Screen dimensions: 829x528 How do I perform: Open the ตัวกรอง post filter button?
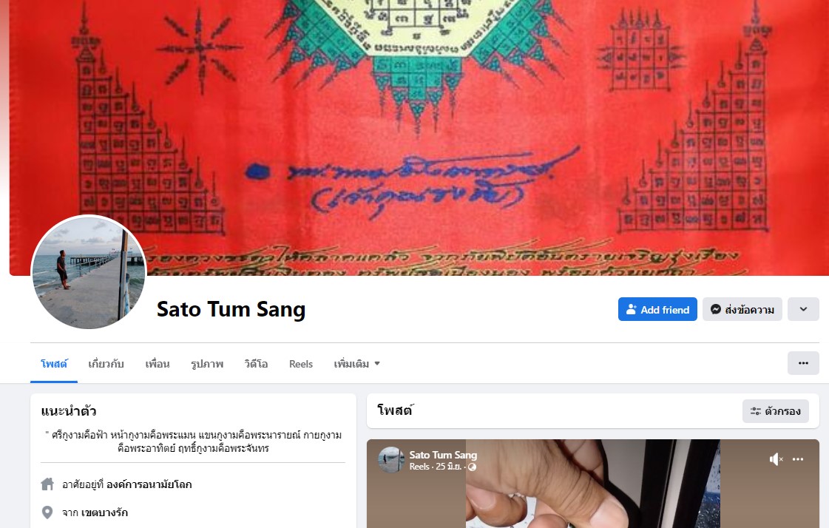[775, 411]
